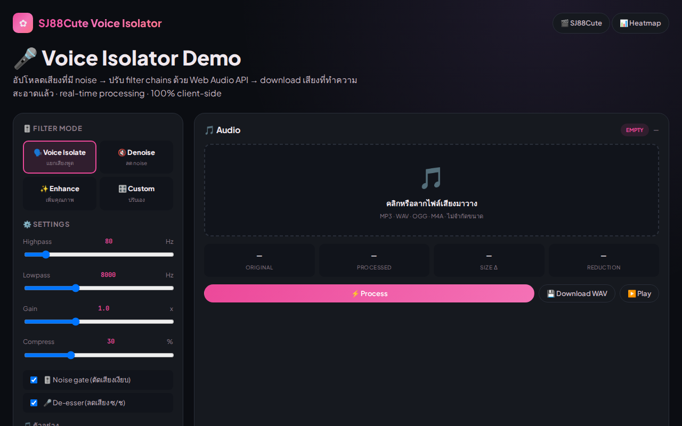
Task: Click the ORIGINAL stat card
Action: [x=259, y=260]
